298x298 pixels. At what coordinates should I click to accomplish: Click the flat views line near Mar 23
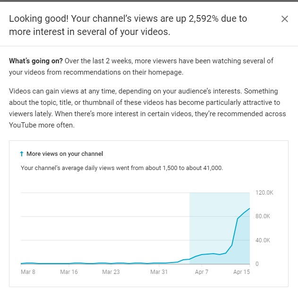(x=111, y=263)
